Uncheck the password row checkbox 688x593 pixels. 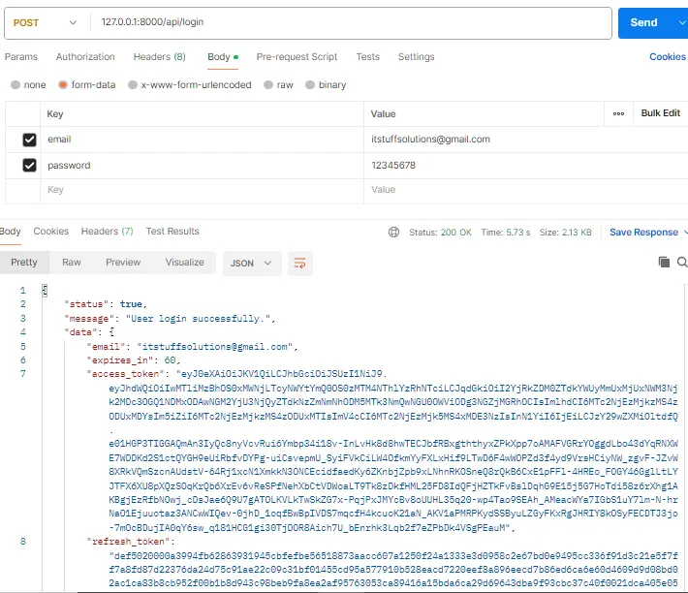tap(29, 166)
